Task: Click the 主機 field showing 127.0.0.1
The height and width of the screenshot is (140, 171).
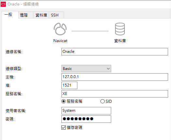Action: [115, 77]
